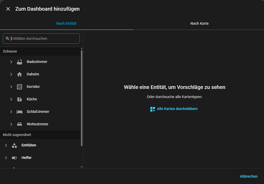Viewport: 264px width, 184px height.
Task: Click the Korridor hatched square icon
Action: [x=20, y=87]
